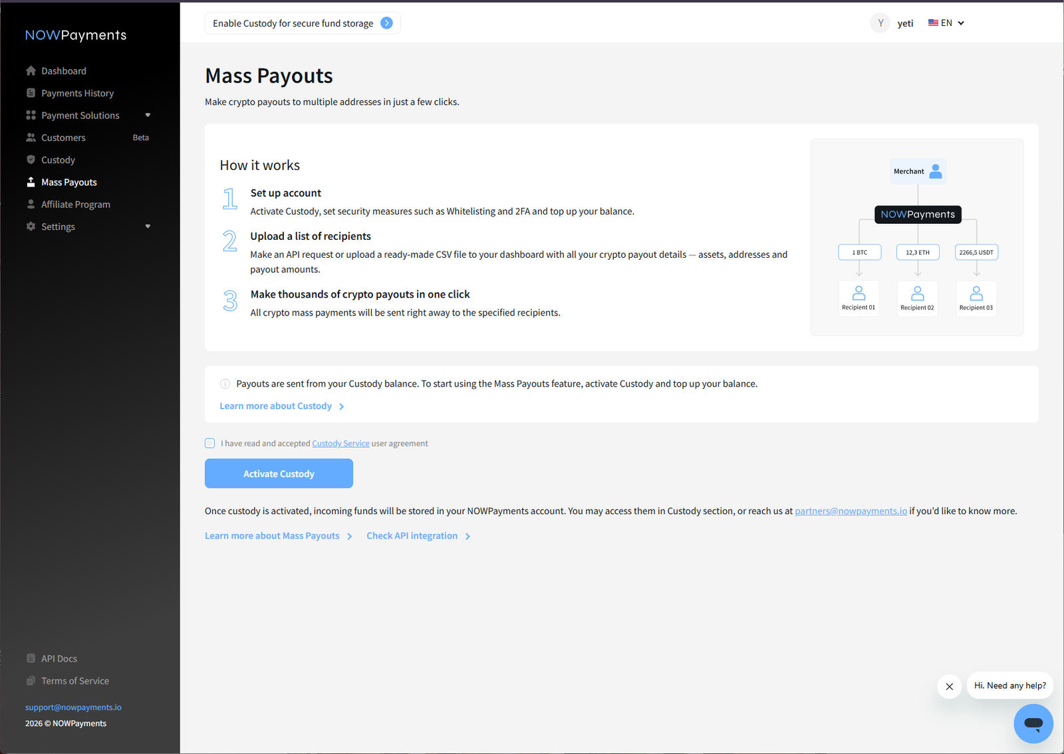Follow the Learn more about Custody link
1064x754 pixels.
click(275, 406)
